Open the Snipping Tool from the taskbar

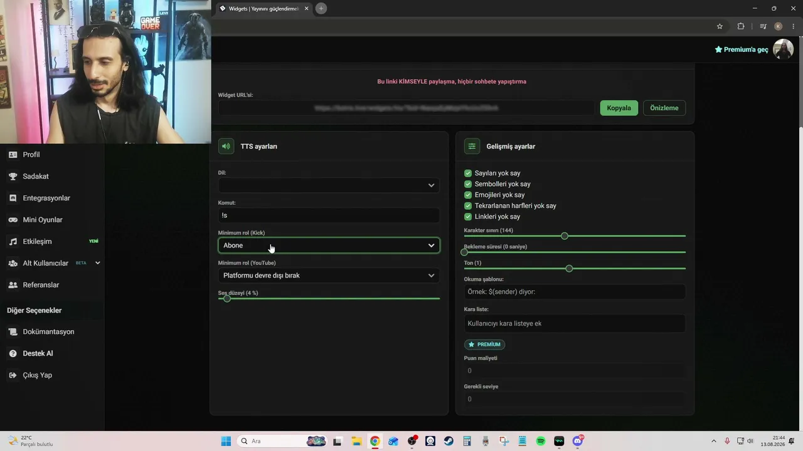pyautogui.click(x=504, y=441)
